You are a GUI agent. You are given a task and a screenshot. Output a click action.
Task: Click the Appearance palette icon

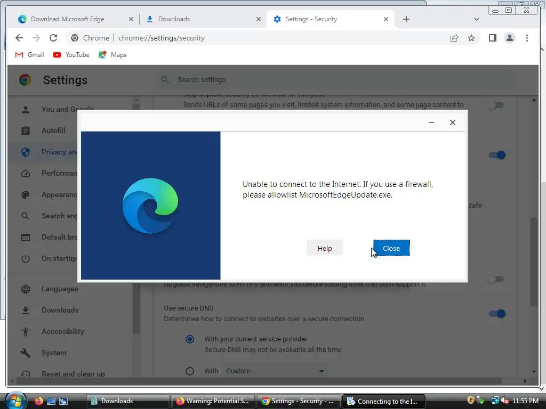coord(26,195)
